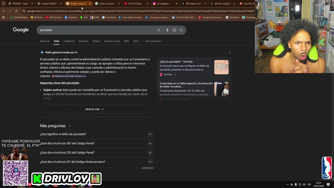Screen dimensions: 334x188
Task: Clear the search query with X
Action: (x=159, y=30)
